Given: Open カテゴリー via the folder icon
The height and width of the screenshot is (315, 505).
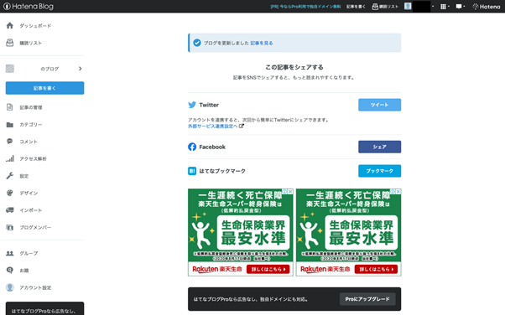Looking at the screenshot, I should coord(10,125).
